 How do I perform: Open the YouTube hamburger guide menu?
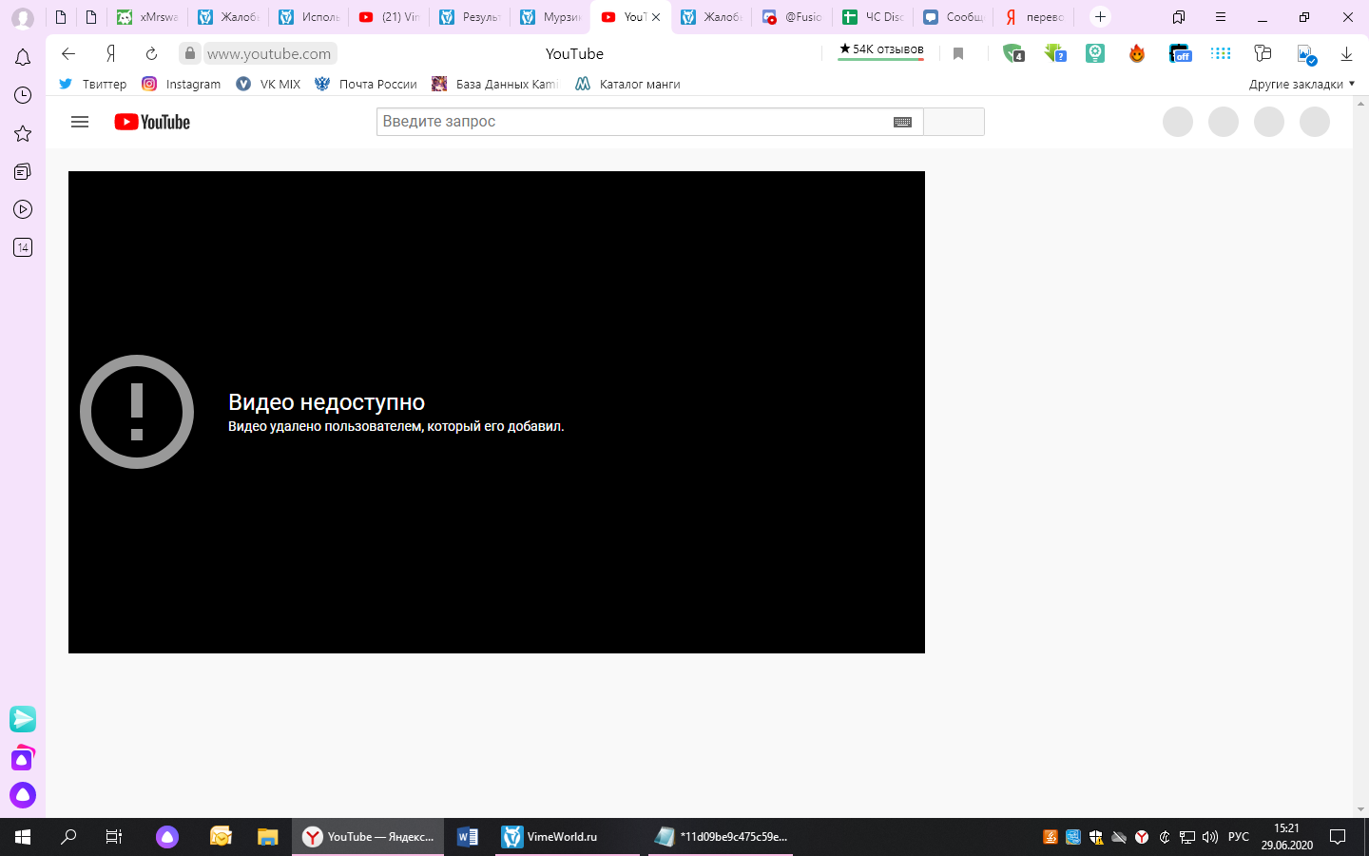[x=80, y=122]
